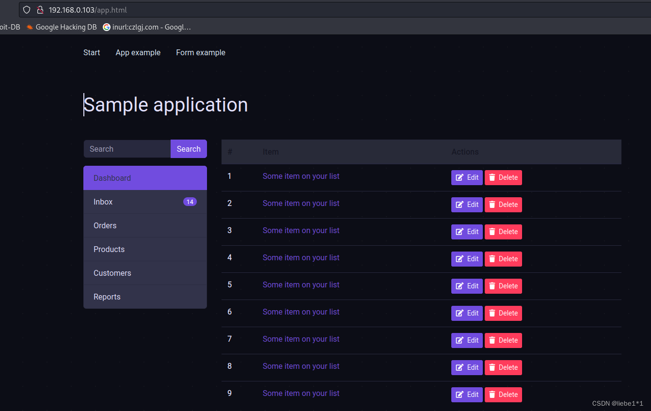Viewport: 651px width, 411px height.
Task: Click the Sample application heading
Action: (166, 105)
